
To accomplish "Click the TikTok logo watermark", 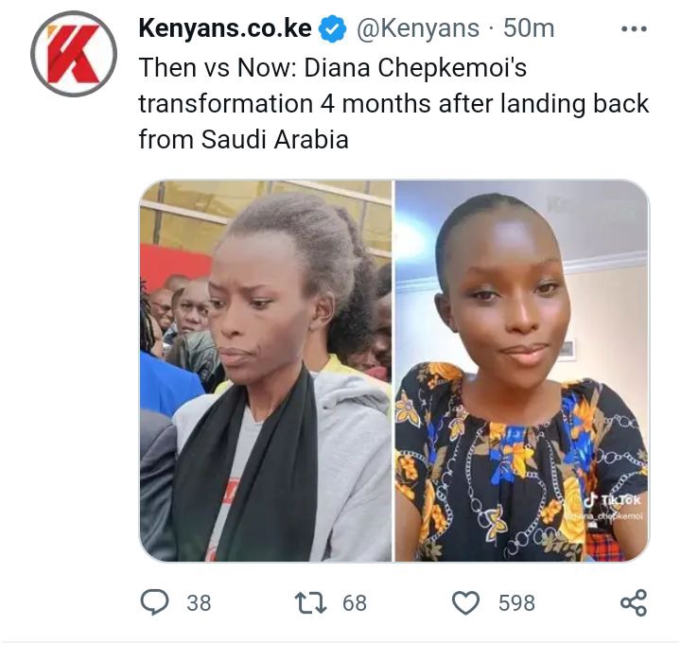I will [612, 500].
